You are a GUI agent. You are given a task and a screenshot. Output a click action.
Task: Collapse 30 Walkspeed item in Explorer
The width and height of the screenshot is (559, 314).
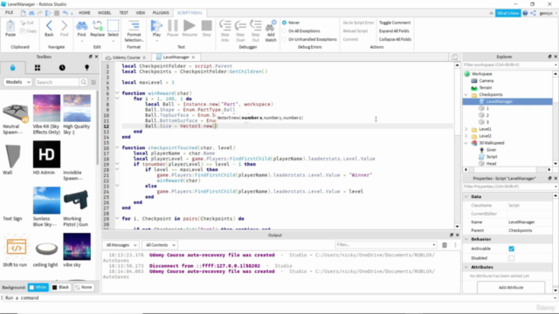click(466, 143)
